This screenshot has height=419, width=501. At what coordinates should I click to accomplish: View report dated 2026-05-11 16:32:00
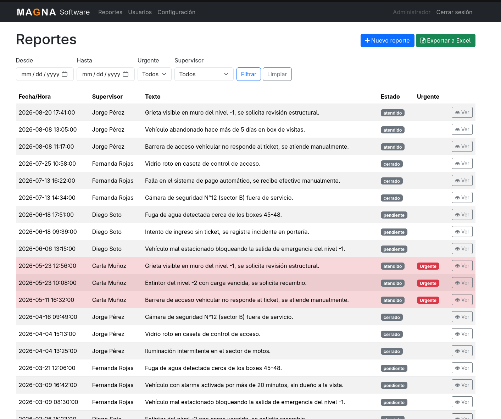[462, 300]
